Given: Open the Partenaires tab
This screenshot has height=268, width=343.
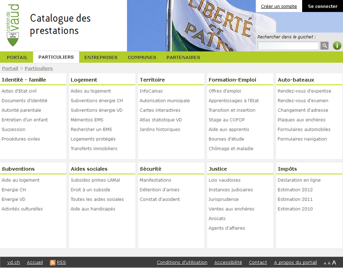Looking at the screenshot, I should (183, 57).
